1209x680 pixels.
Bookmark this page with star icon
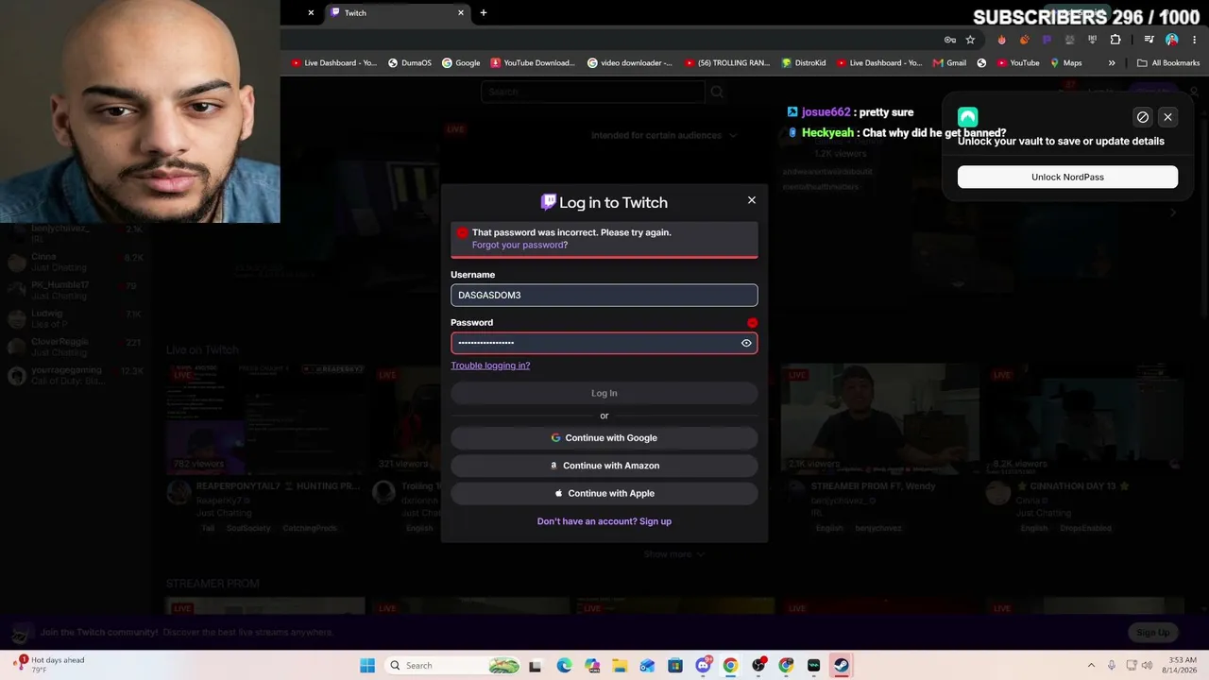point(970,40)
